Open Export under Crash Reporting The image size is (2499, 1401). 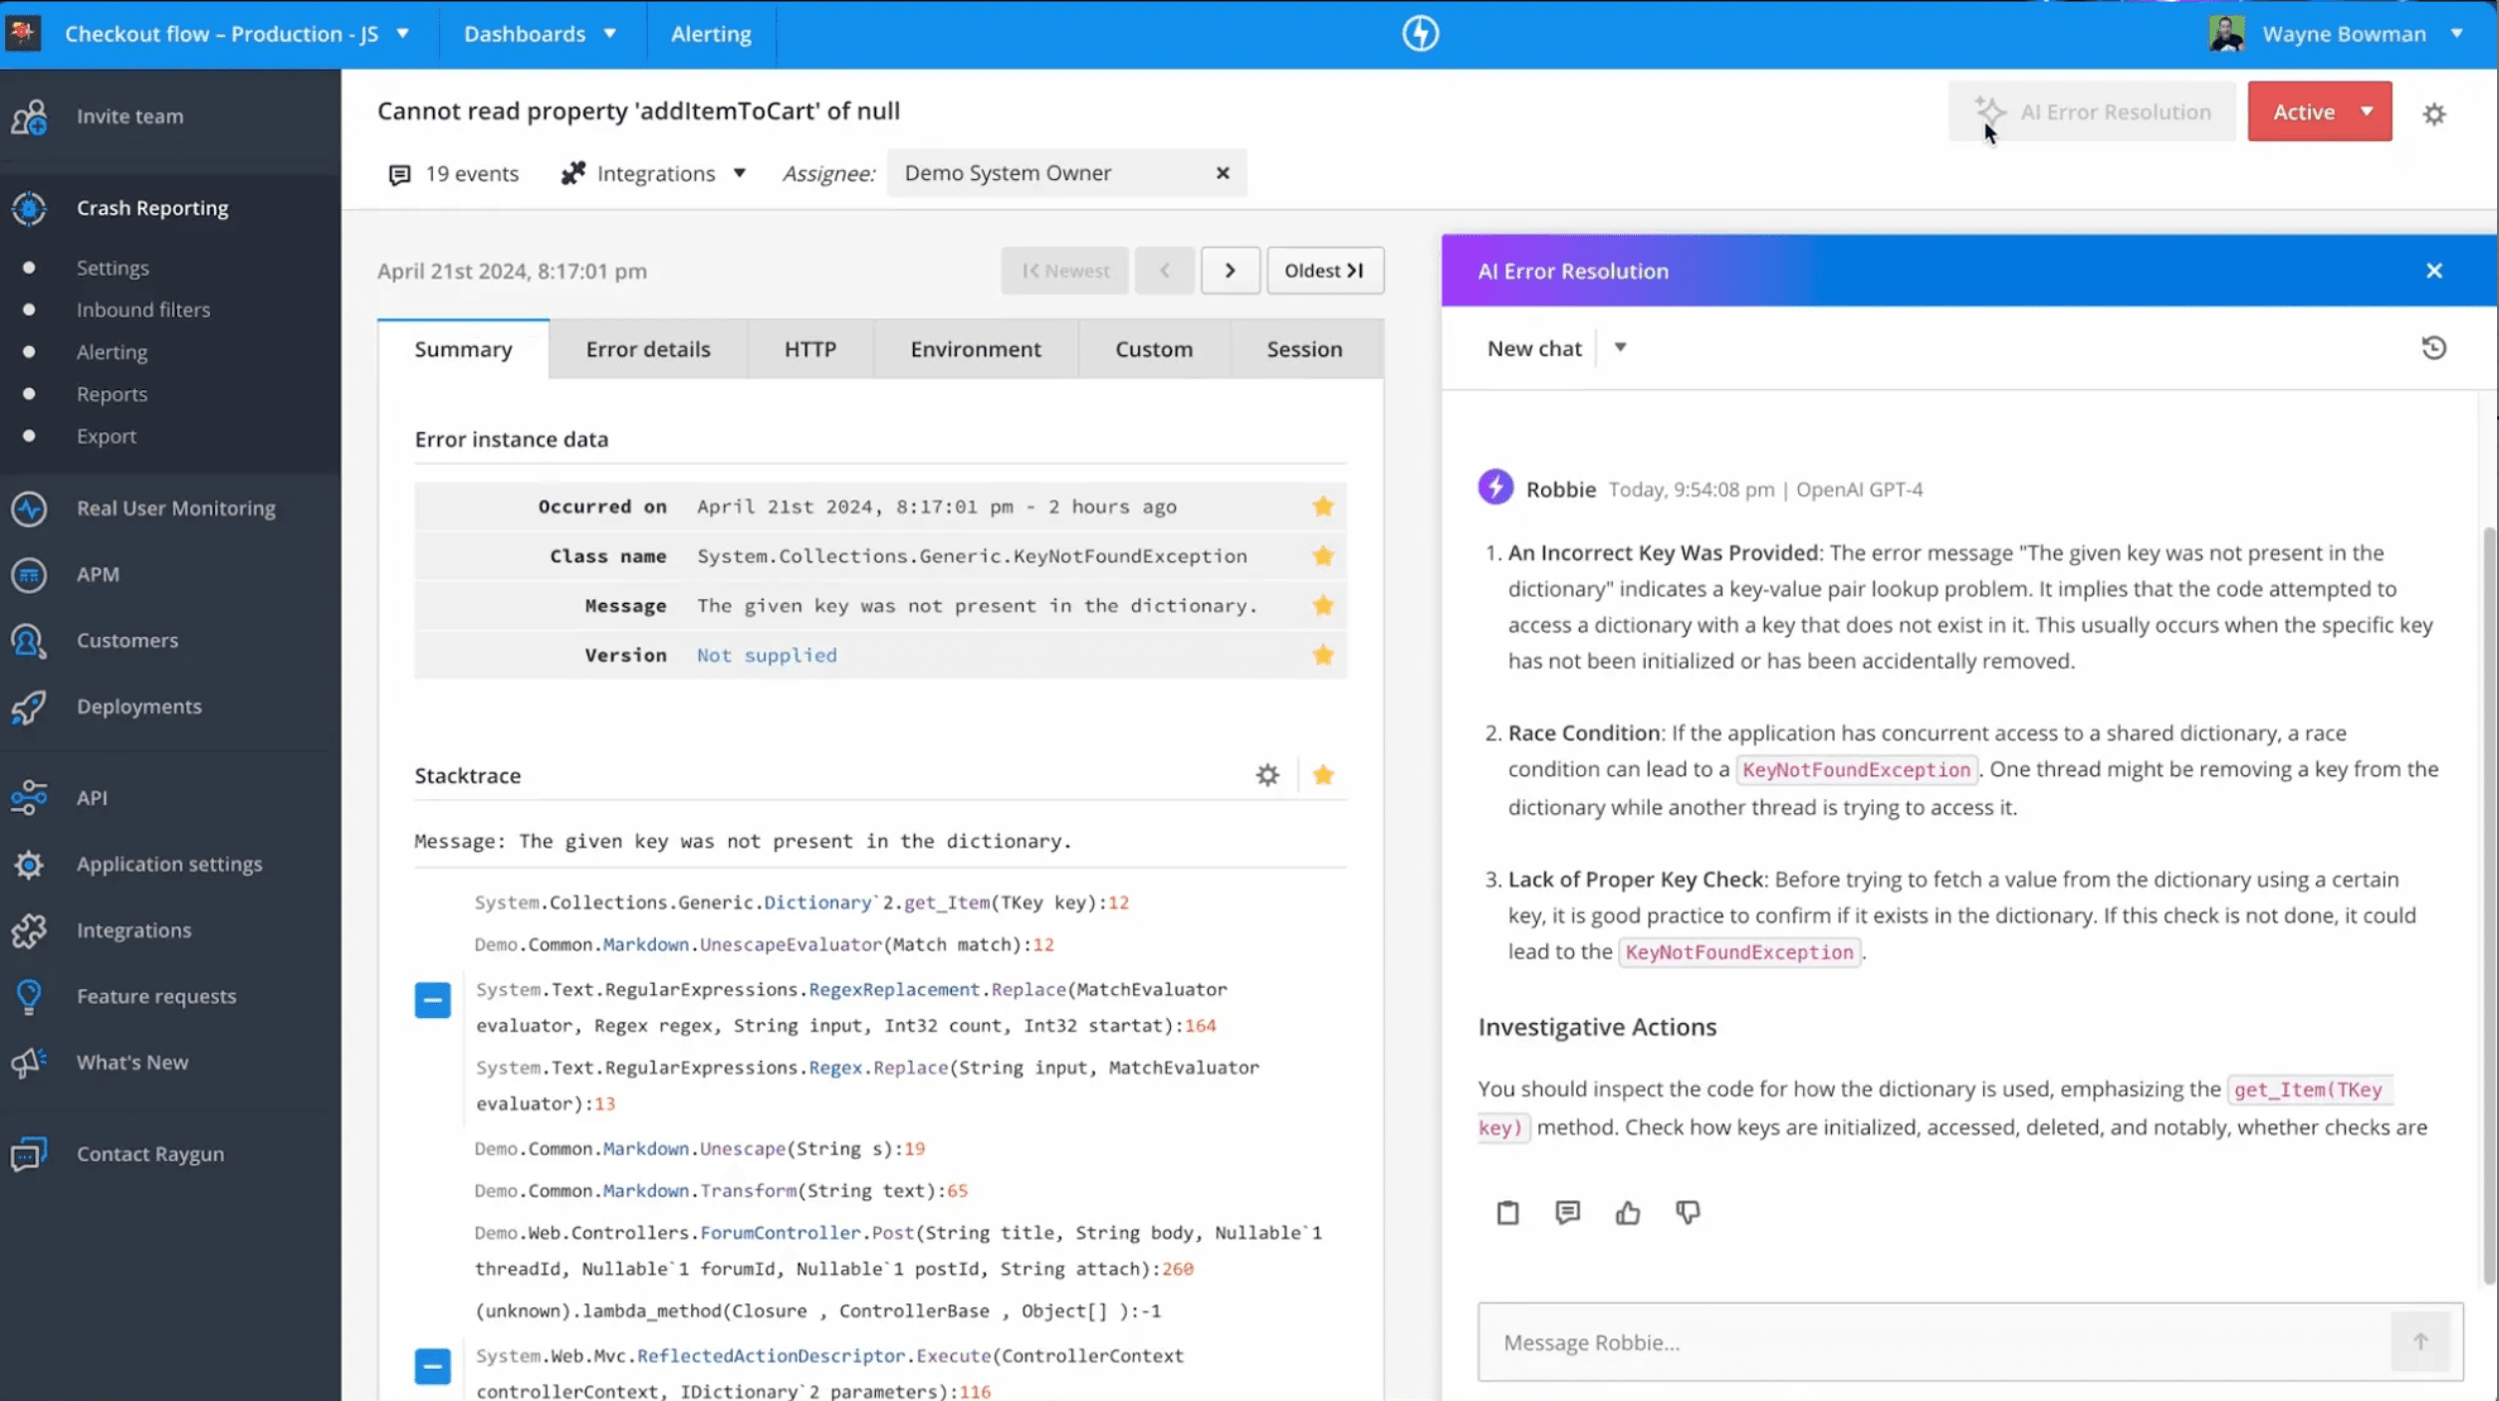pyautogui.click(x=107, y=436)
